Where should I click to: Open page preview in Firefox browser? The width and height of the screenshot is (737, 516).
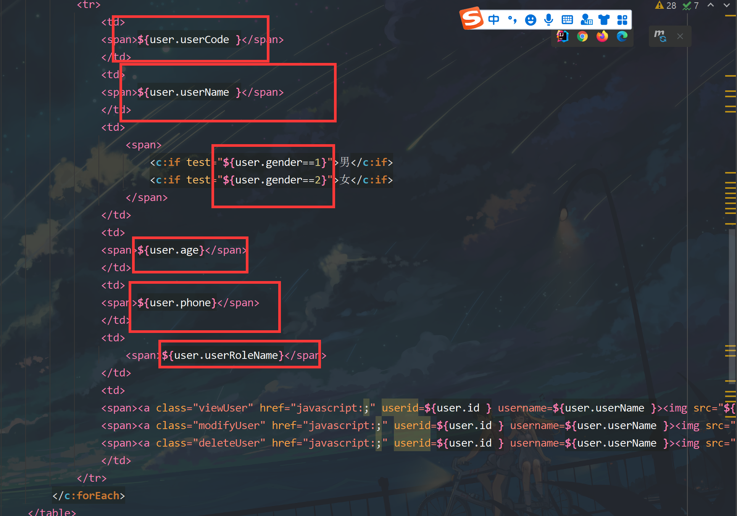602,37
